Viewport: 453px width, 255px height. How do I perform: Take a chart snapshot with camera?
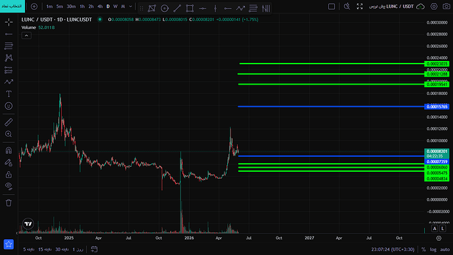point(446,7)
